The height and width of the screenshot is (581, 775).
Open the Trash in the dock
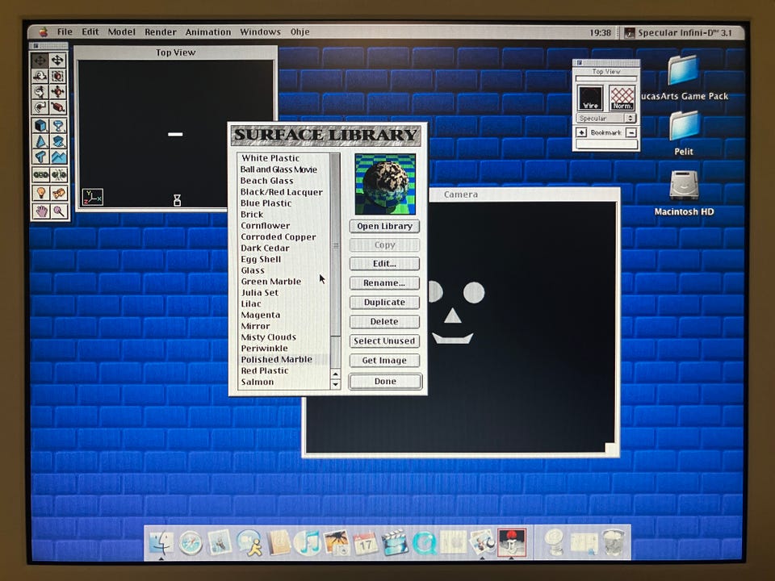click(613, 542)
